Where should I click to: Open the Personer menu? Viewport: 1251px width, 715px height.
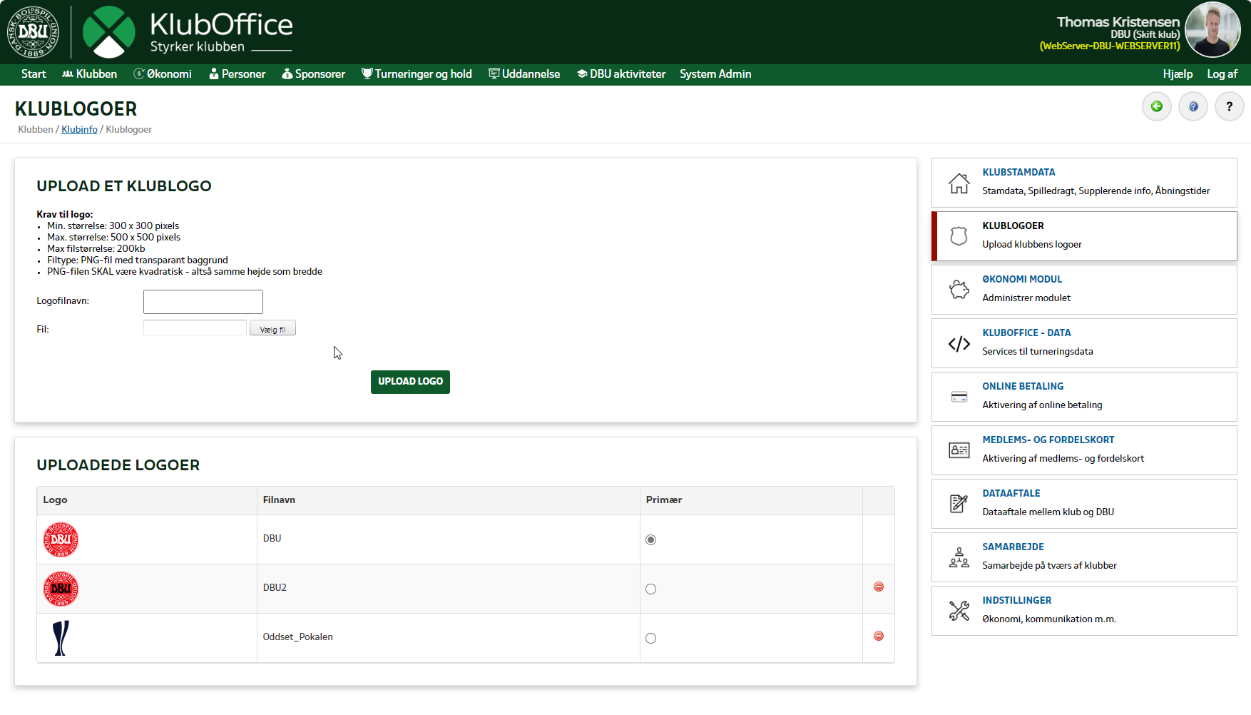coord(237,74)
